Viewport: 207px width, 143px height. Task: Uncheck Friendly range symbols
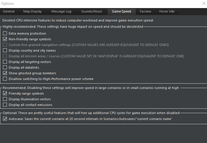[x=5, y=94]
